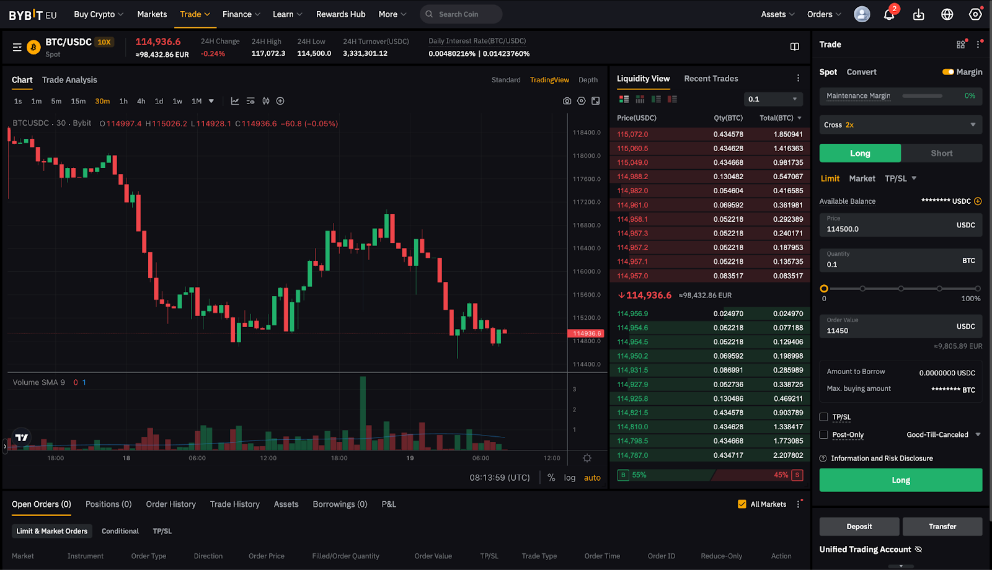Open the Order History tab
The width and height of the screenshot is (992, 570).
[x=170, y=504]
